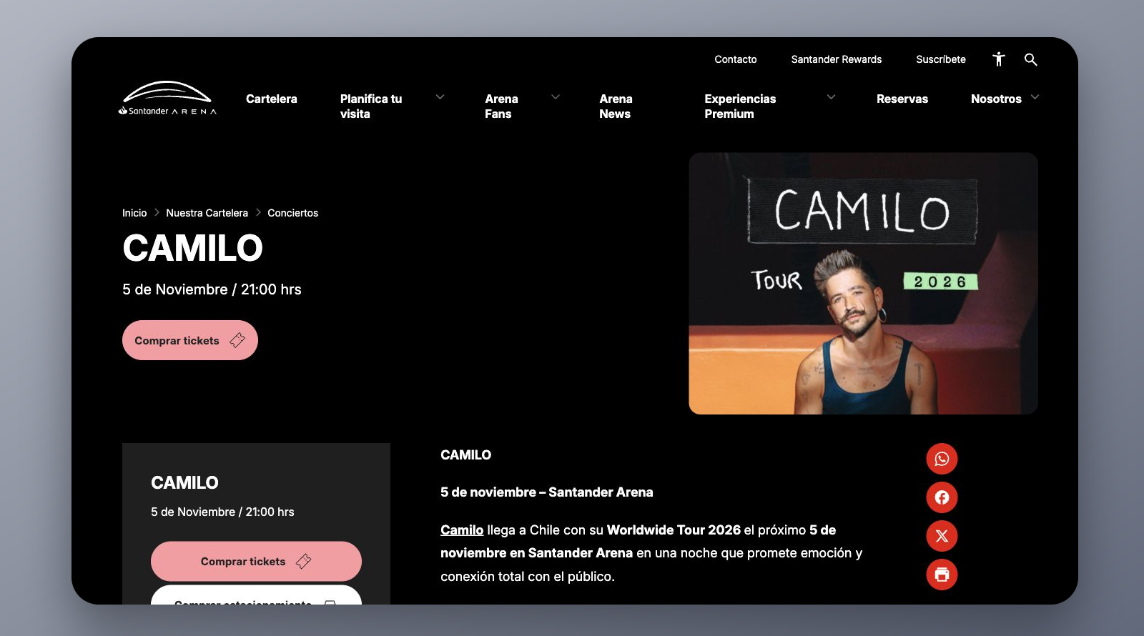Open the Contacto link
The image size is (1144, 636).
pos(736,59)
